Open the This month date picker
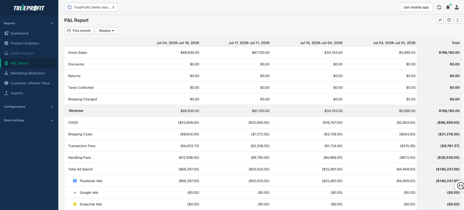Screen dimensions: 464x210 (79, 31)
